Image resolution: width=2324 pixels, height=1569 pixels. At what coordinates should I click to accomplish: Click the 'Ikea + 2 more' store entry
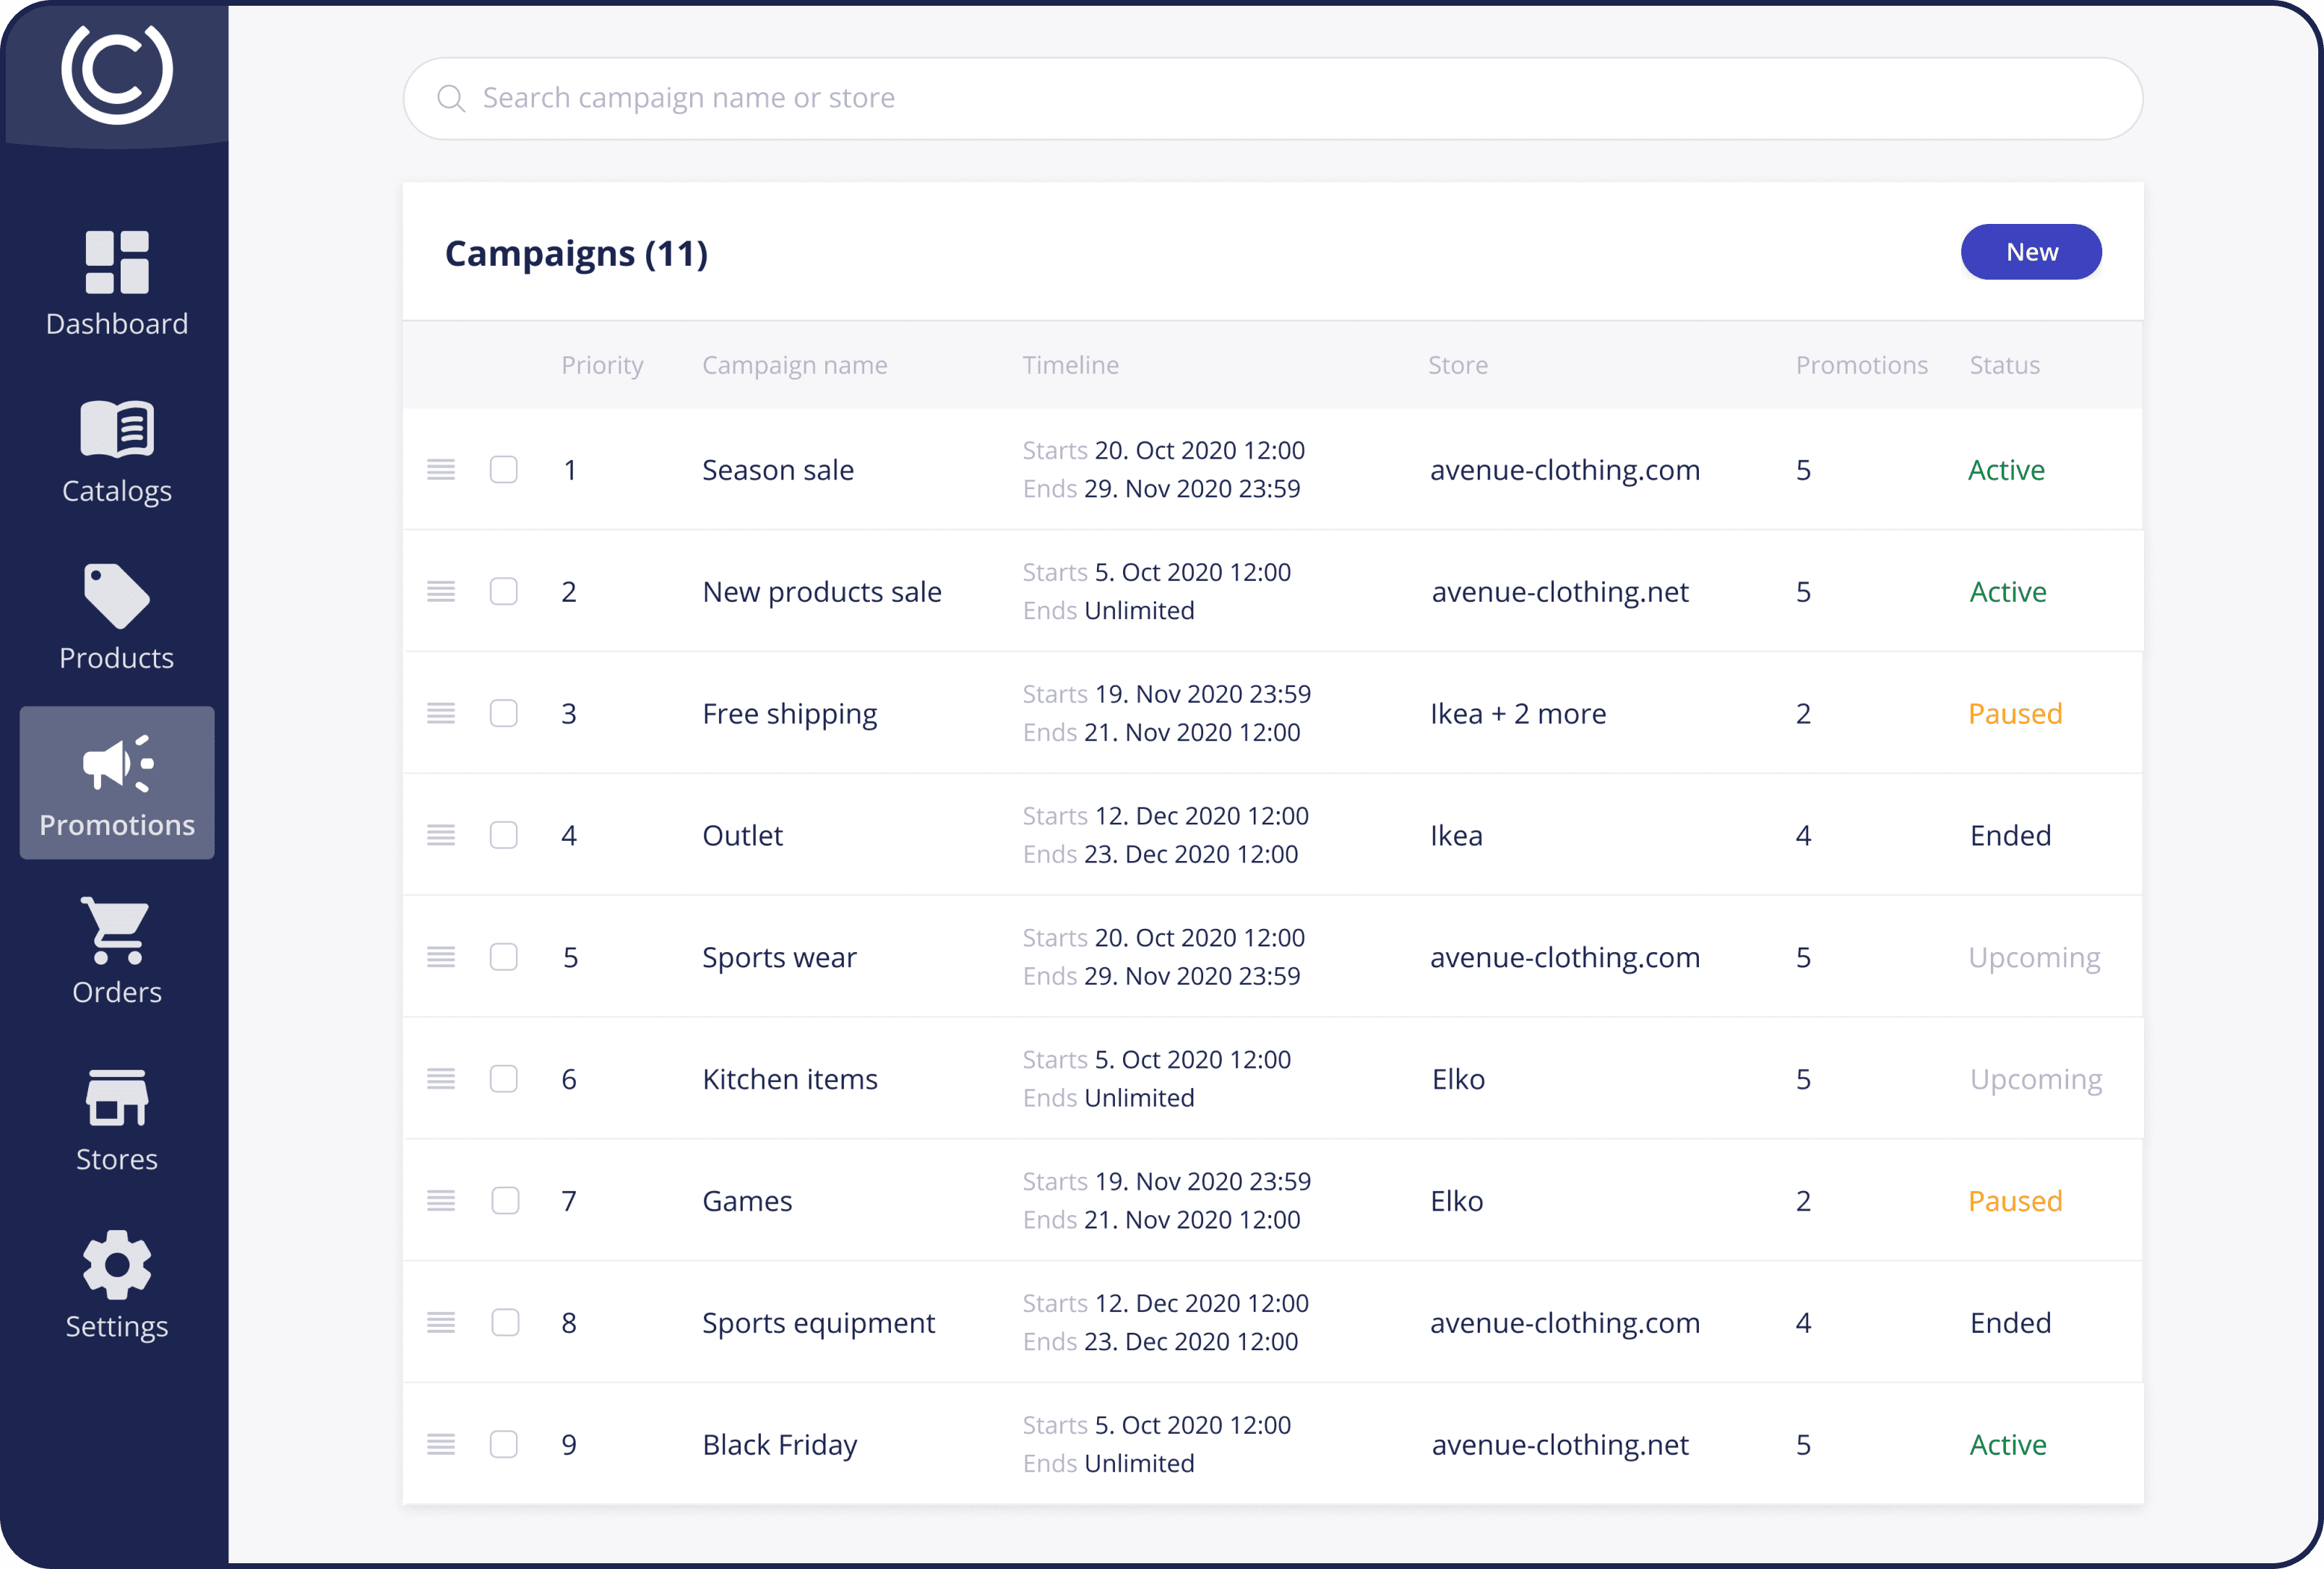click(x=1517, y=714)
